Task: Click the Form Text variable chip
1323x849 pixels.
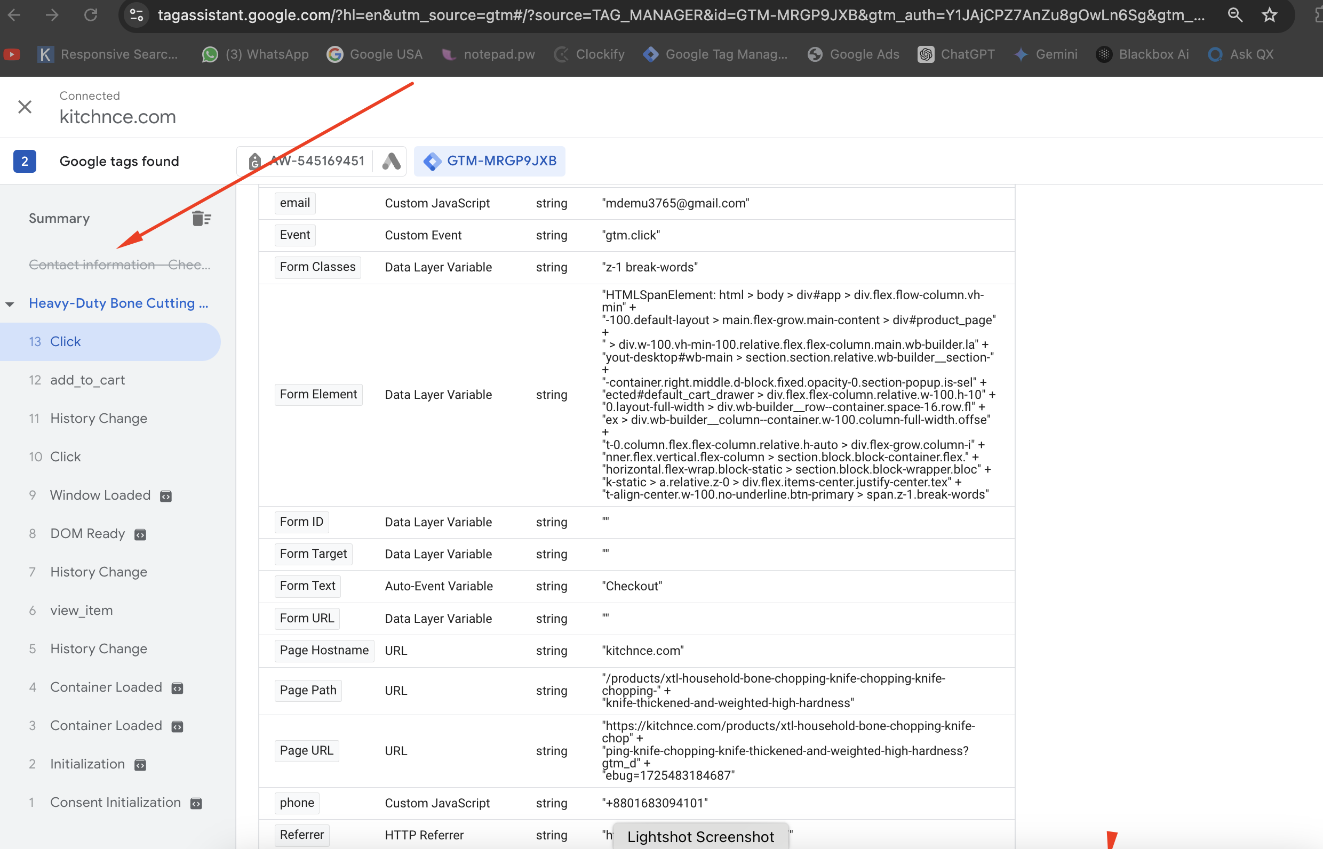Action: coord(308,586)
